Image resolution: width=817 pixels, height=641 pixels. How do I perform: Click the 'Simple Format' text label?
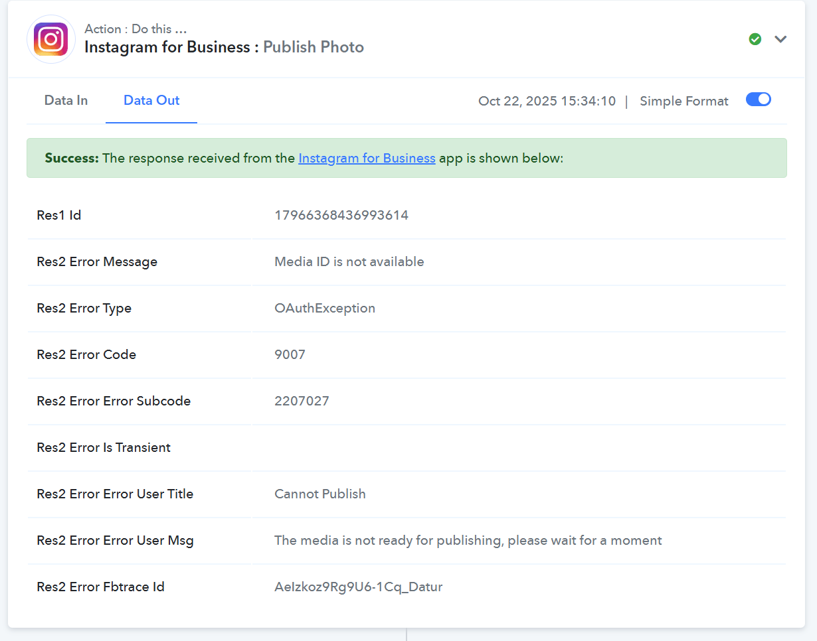click(683, 101)
